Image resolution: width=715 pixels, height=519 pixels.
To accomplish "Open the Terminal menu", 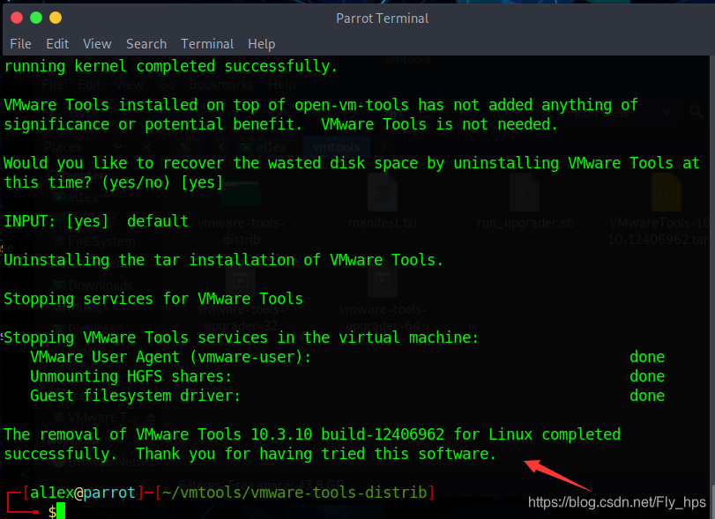I will point(207,44).
